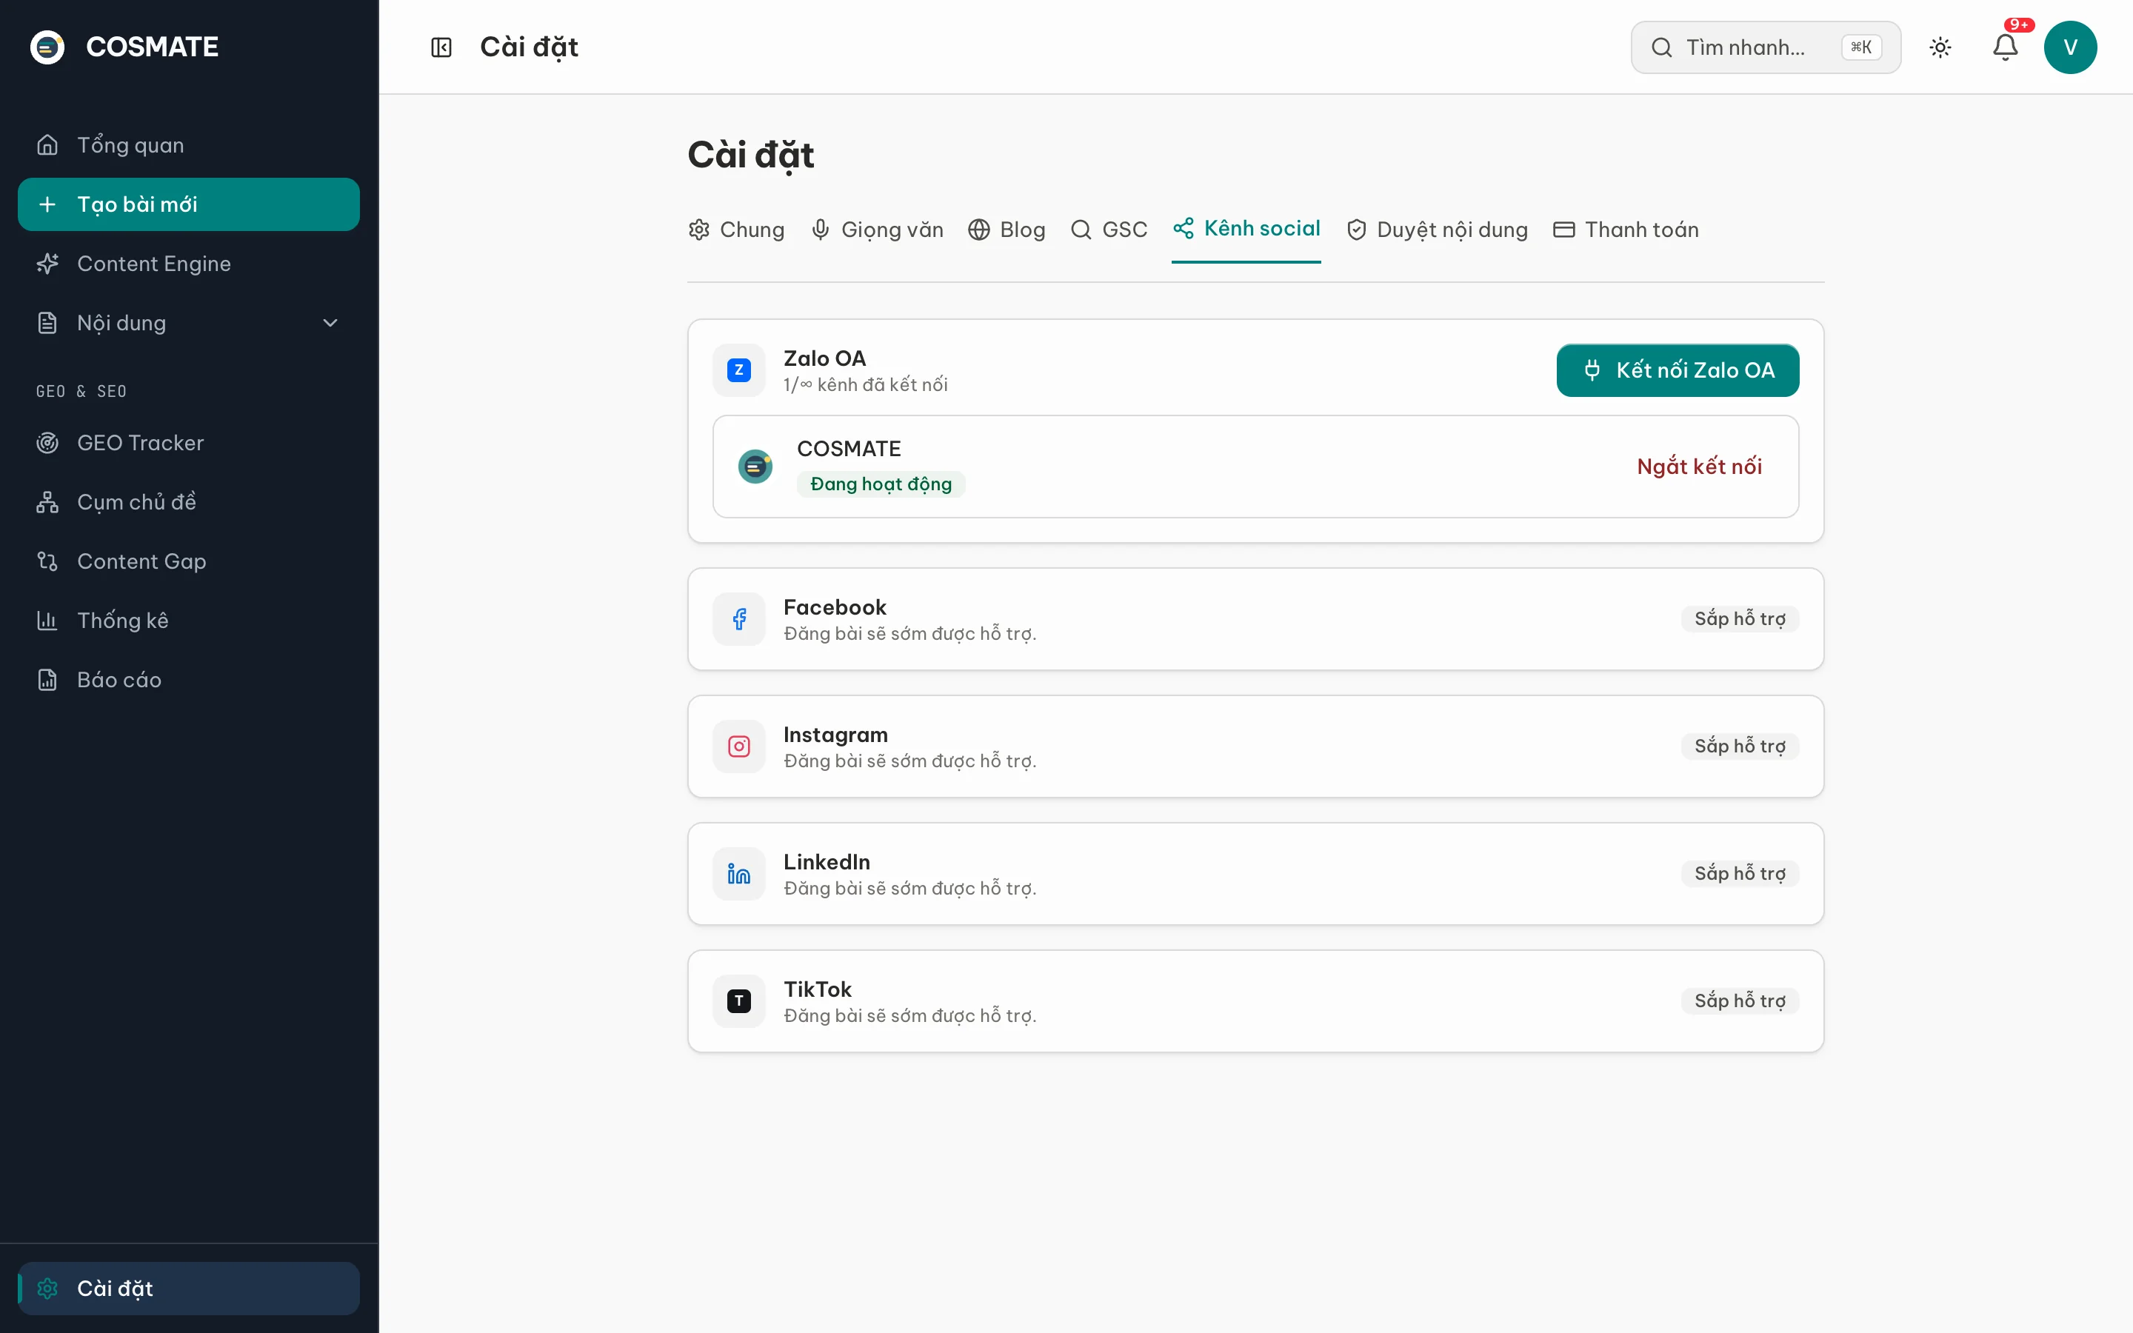
Task: Toggle the light/dark theme sun icon
Action: click(x=1940, y=47)
